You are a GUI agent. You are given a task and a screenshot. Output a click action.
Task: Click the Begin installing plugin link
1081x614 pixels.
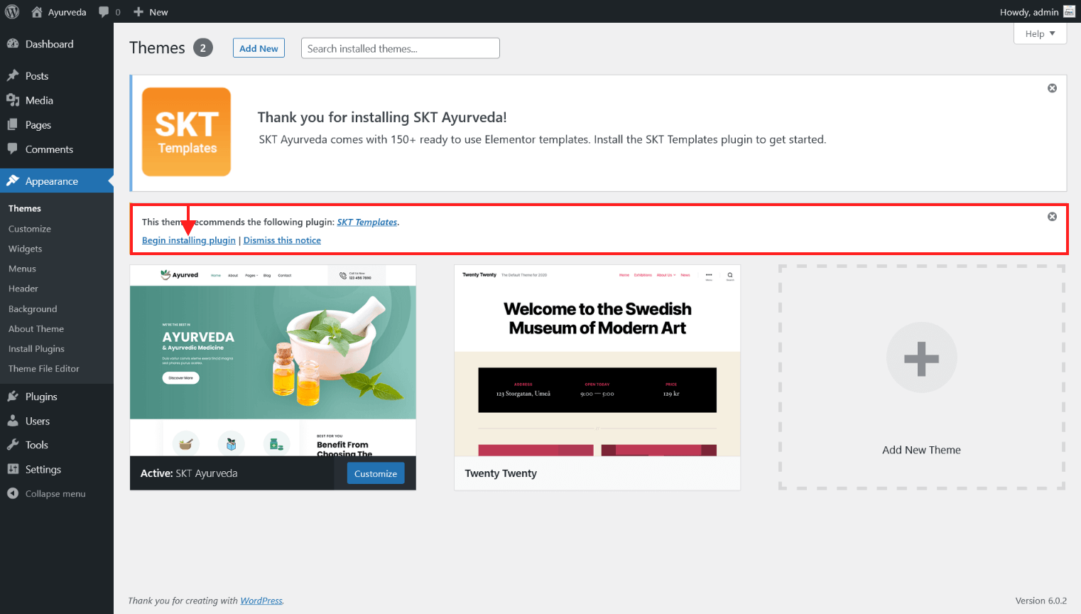pos(189,240)
